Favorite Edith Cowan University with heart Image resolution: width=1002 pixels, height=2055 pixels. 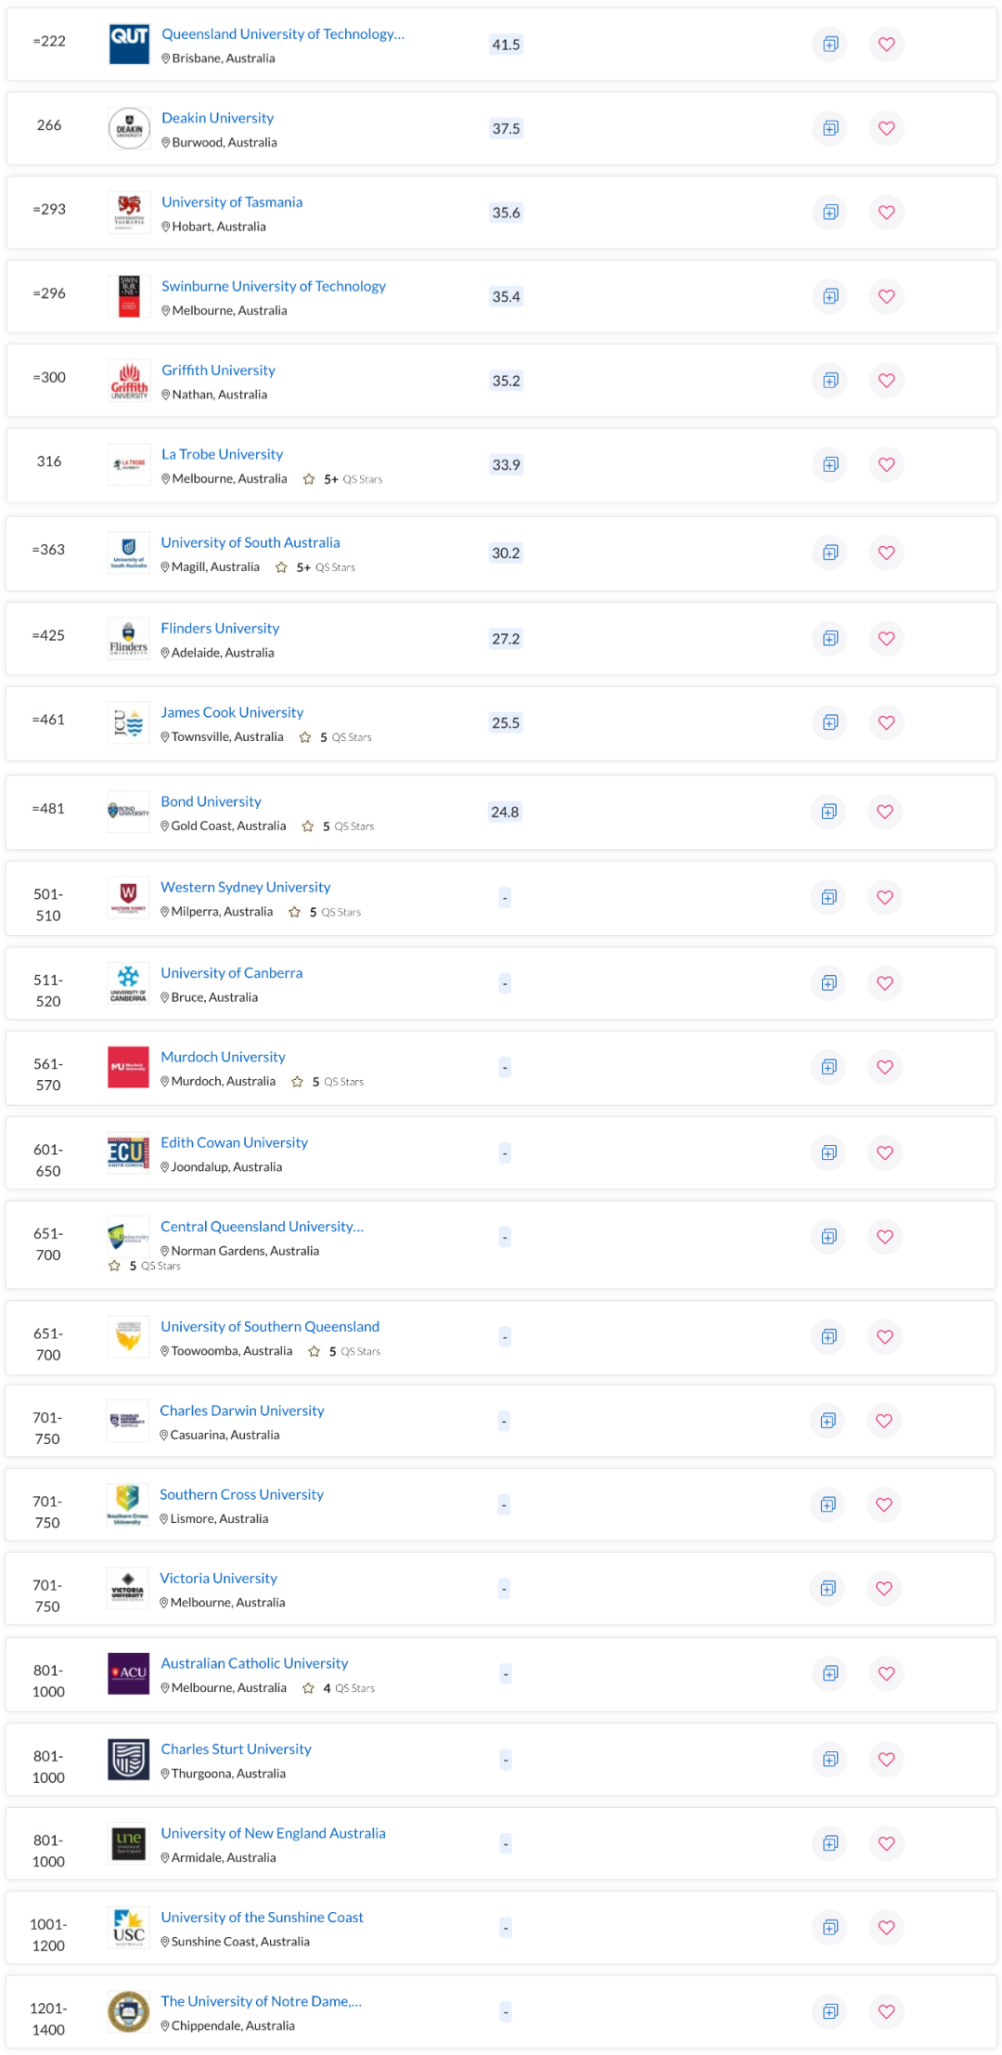click(885, 1152)
